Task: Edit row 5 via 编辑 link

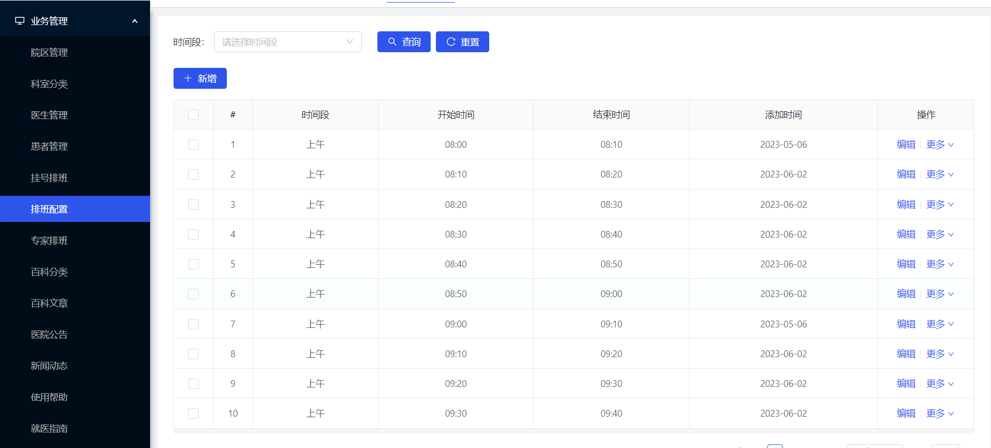Action: pos(906,264)
